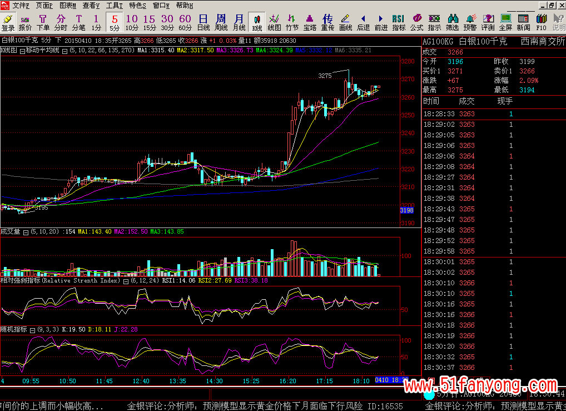Select the 线图 line chart icon
Image resolution: width=566 pixels, height=411 pixels.
click(x=274, y=22)
